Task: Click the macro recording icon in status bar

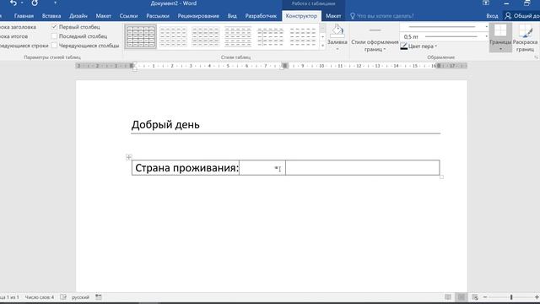Action: click(99, 297)
